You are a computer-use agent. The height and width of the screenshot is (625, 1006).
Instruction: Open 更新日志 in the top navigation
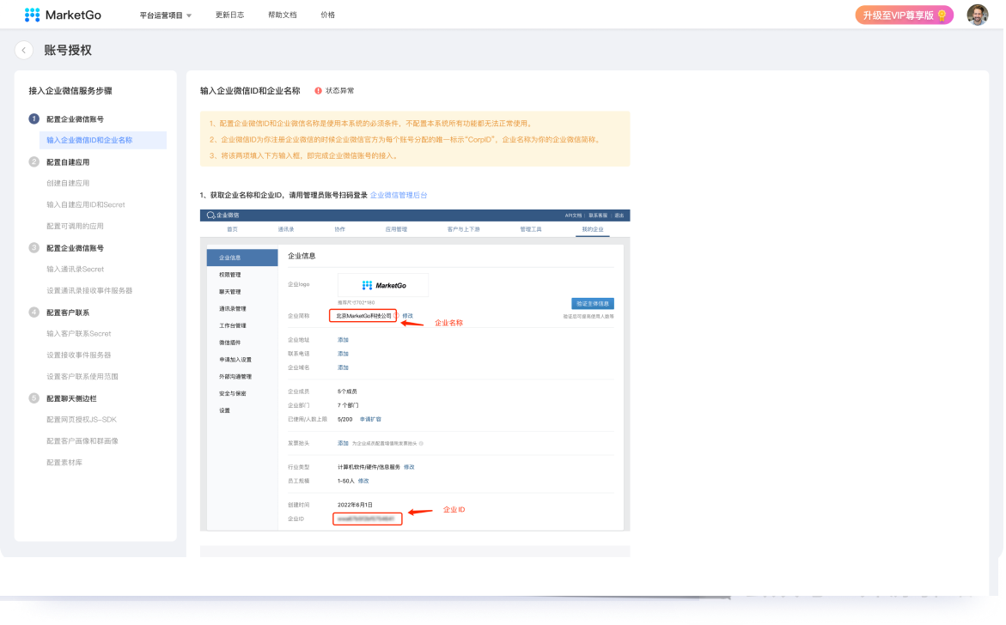point(229,15)
